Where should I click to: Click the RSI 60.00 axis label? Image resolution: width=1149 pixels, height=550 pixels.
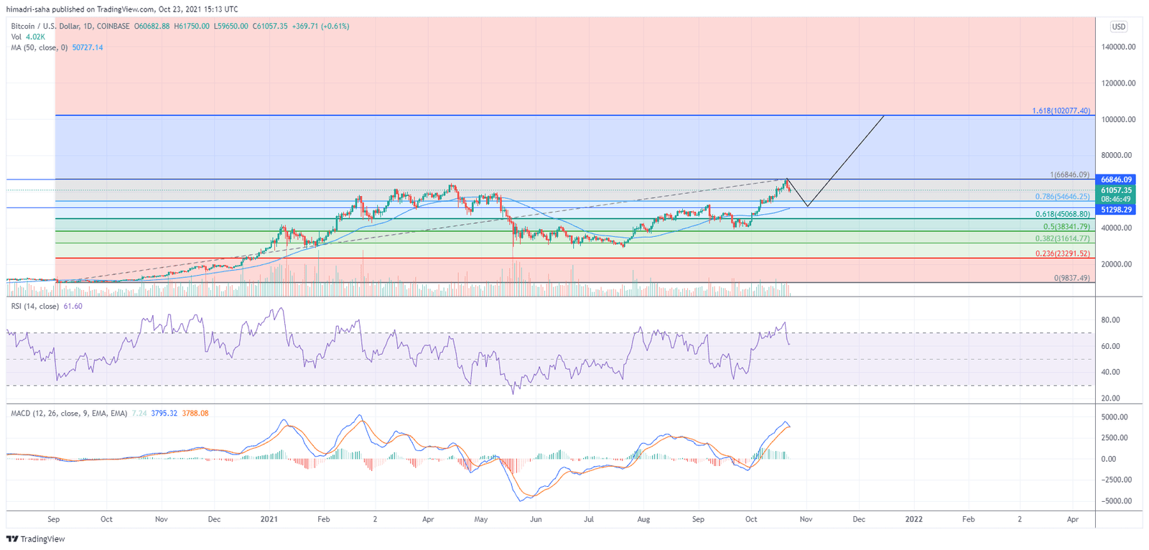pyautogui.click(x=1110, y=346)
